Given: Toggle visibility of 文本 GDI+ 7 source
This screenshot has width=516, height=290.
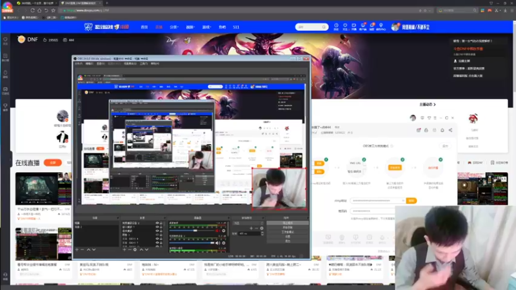Looking at the screenshot, I should [157, 243].
